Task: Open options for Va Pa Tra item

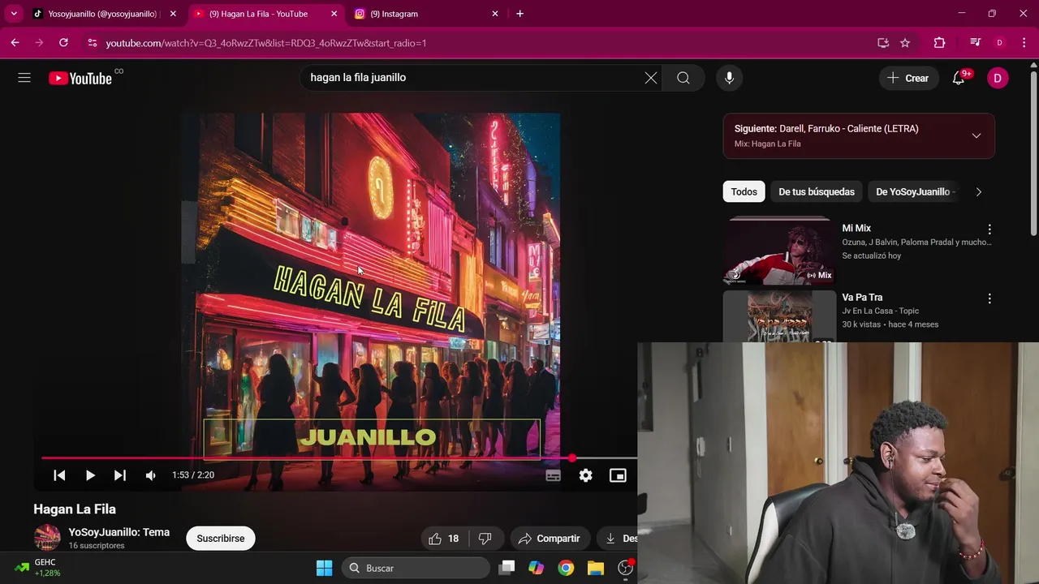Action: (989, 298)
